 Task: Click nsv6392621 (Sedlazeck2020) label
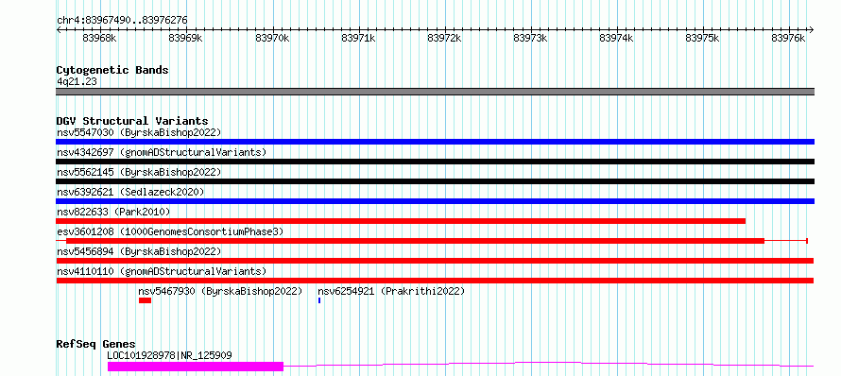click(x=130, y=192)
